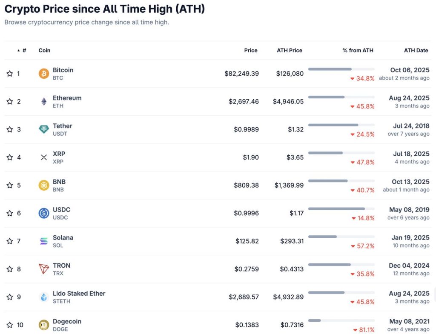Open the Bitcoin coin page link
Image resolution: width=436 pixels, height=334 pixels.
[x=63, y=70]
